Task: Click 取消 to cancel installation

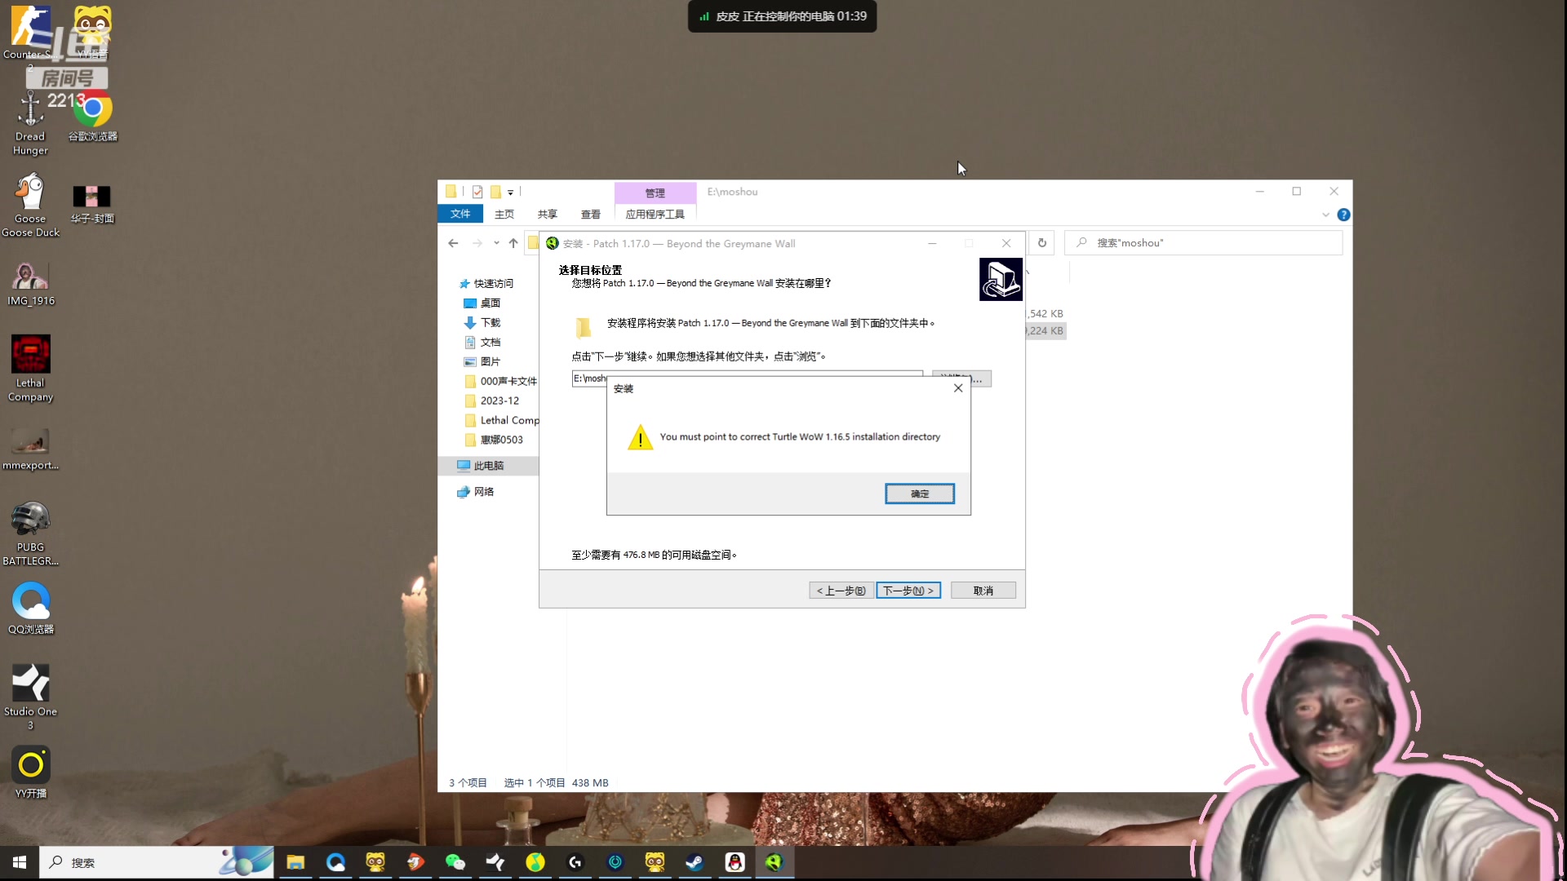Action: (982, 590)
